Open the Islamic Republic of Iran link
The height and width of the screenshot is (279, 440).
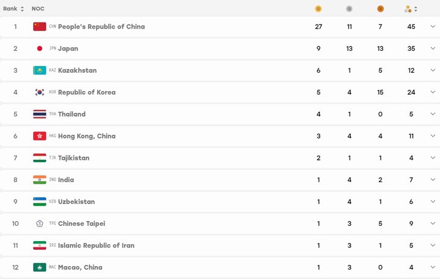(x=96, y=245)
